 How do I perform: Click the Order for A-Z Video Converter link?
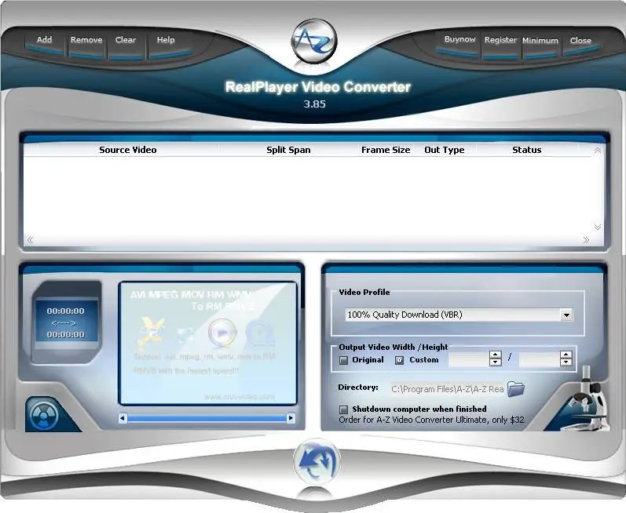point(431,420)
